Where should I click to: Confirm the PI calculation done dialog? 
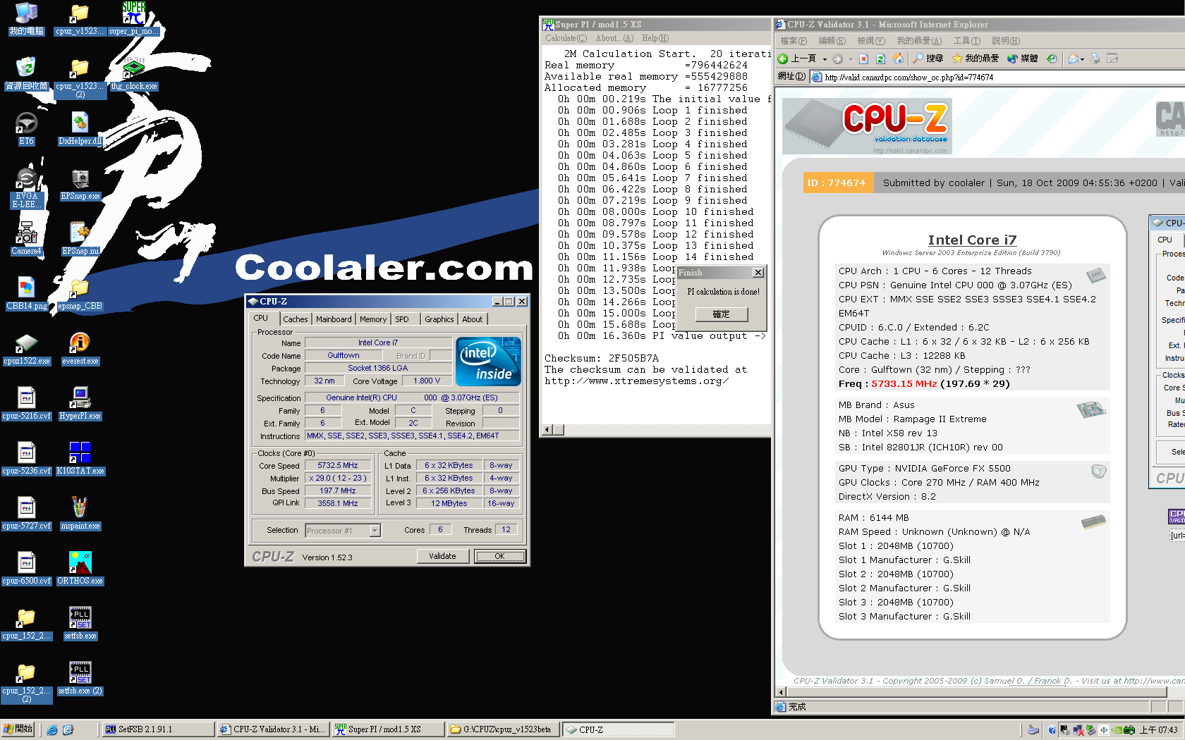pyautogui.click(x=721, y=314)
